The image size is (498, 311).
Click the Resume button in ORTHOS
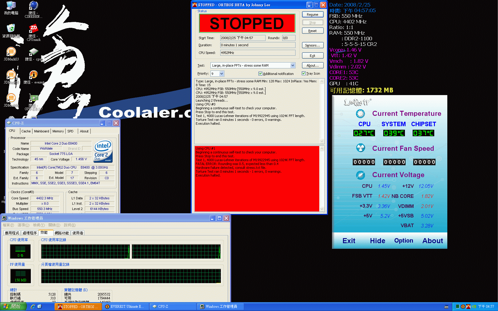click(313, 15)
